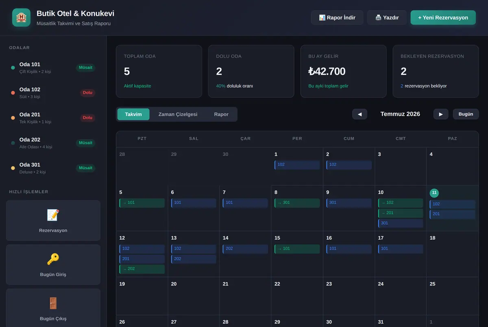Open the Dolu Oda occupancy card

(251, 71)
